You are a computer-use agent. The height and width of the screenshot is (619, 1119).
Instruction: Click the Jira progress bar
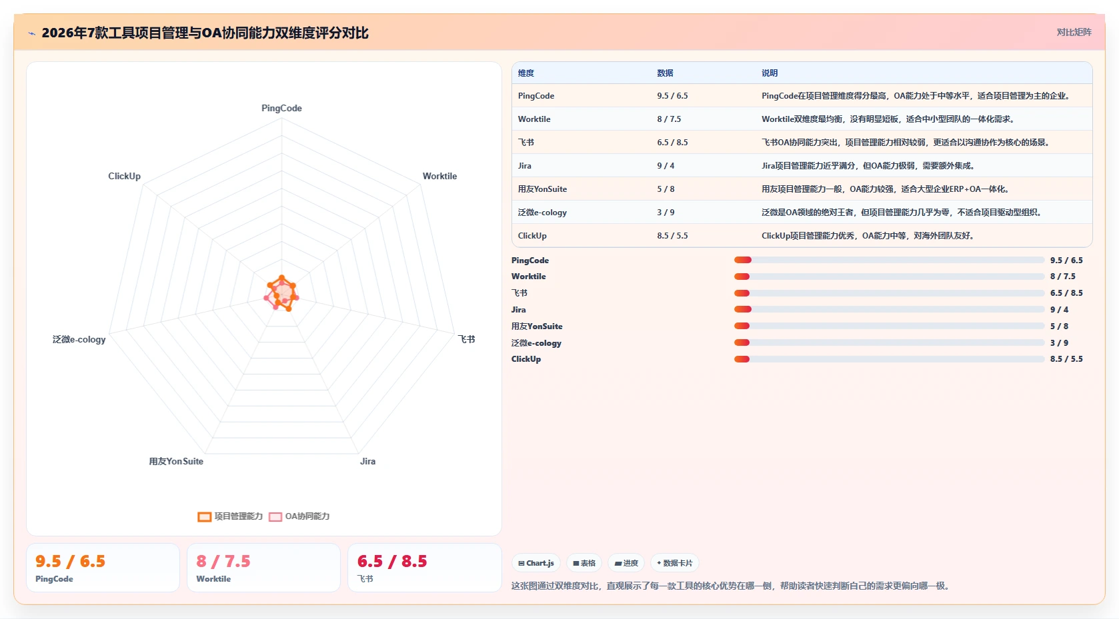(889, 309)
